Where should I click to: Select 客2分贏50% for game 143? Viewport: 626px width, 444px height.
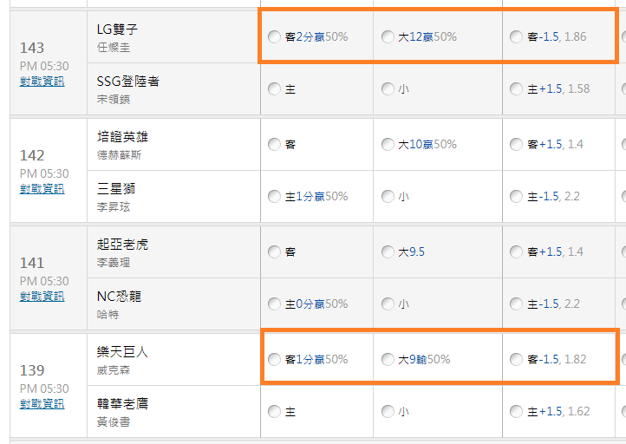tap(274, 36)
